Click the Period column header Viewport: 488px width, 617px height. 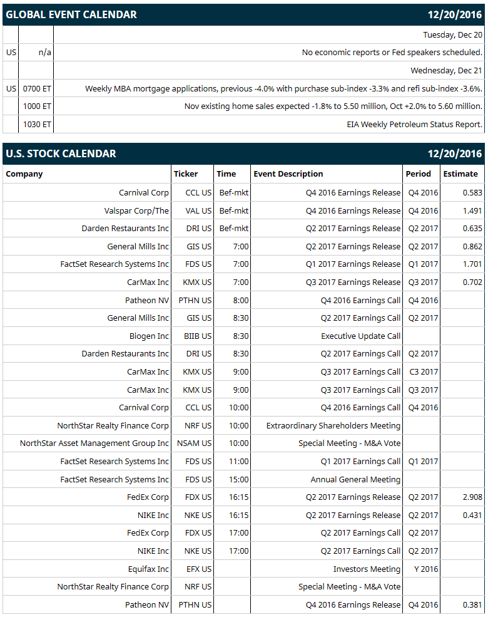pyautogui.click(x=419, y=174)
